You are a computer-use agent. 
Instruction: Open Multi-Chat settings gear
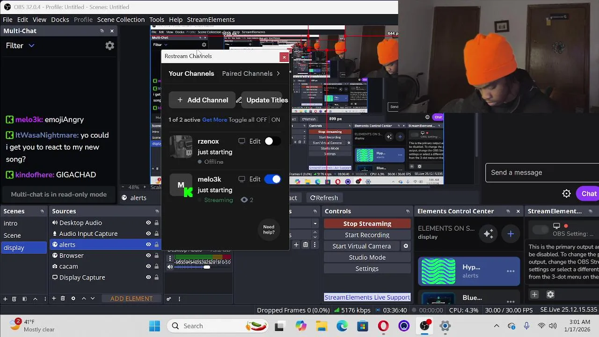(x=110, y=45)
